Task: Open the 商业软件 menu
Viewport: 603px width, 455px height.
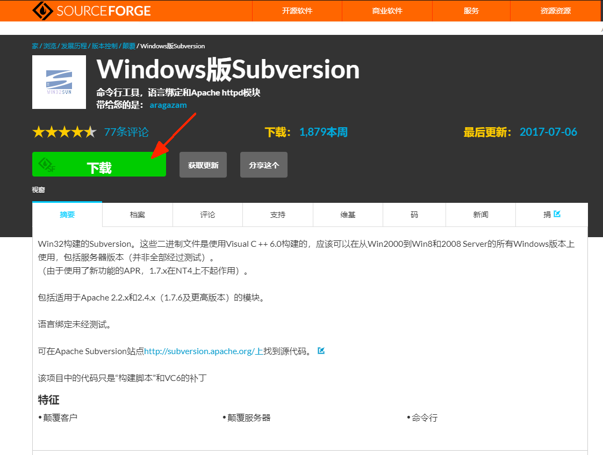Action: 387,11
